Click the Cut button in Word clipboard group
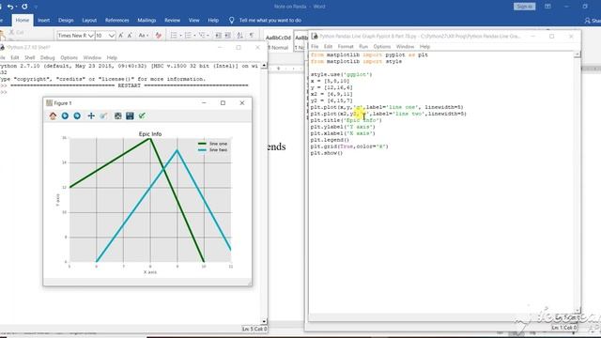 click(x=17, y=32)
